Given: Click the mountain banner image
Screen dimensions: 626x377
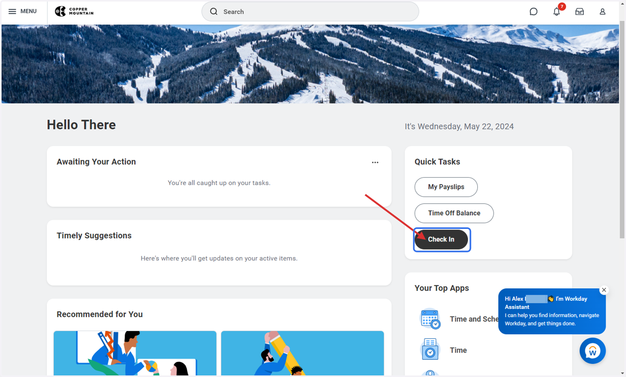Looking at the screenshot, I should [310, 64].
